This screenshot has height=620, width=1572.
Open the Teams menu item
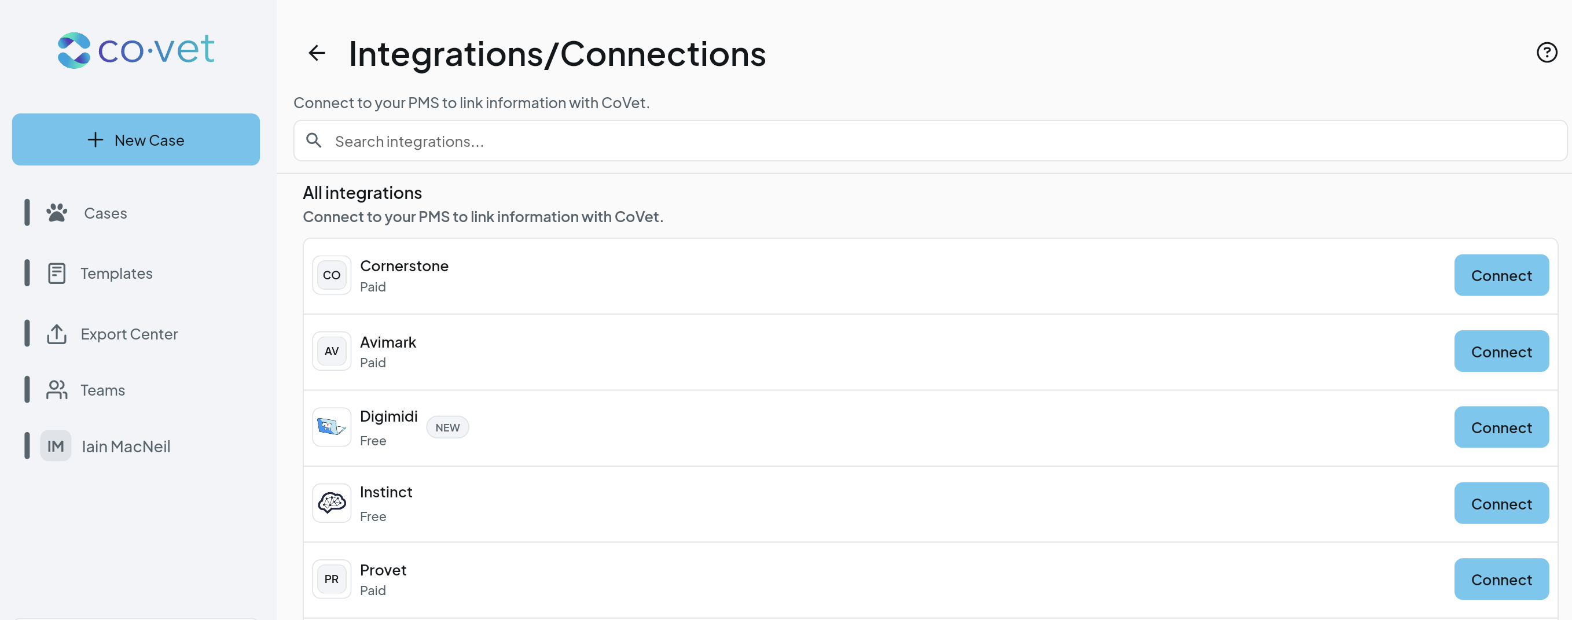pyautogui.click(x=136, y=390)
